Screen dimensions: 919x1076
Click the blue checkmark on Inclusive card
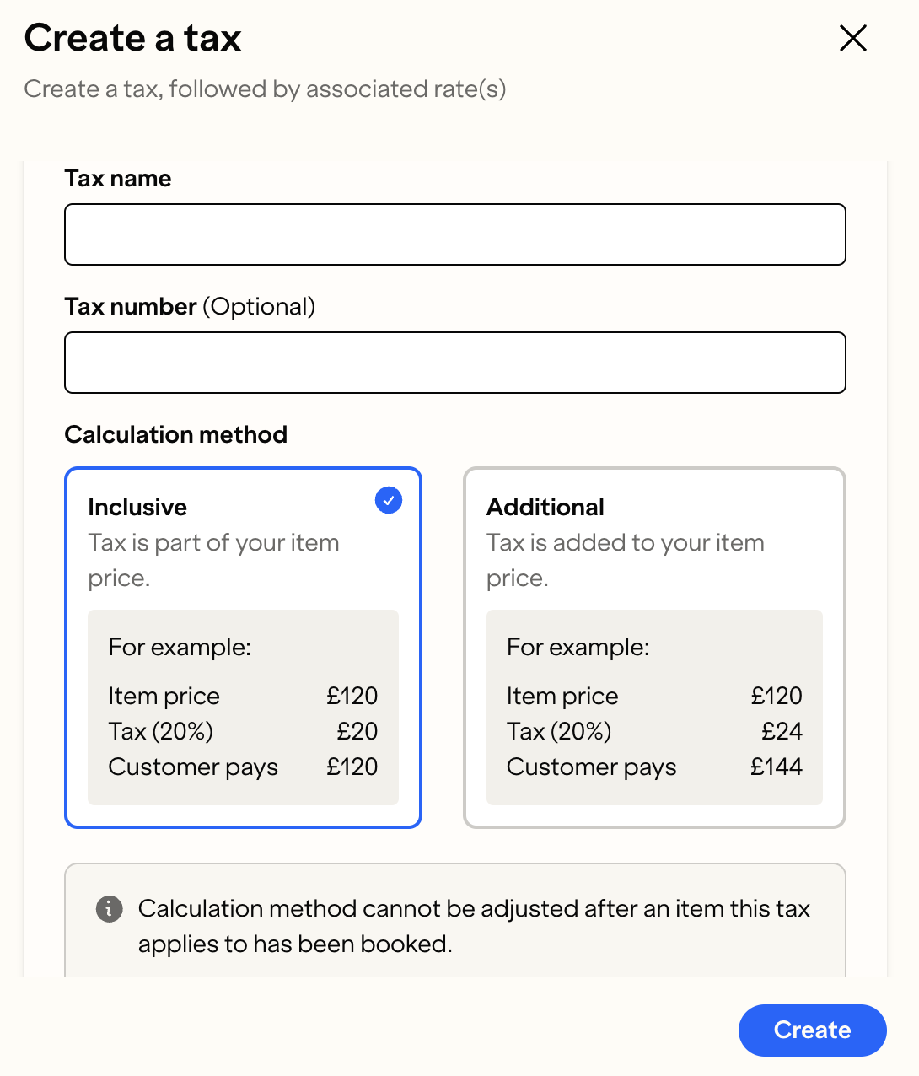tap(389, 500)
